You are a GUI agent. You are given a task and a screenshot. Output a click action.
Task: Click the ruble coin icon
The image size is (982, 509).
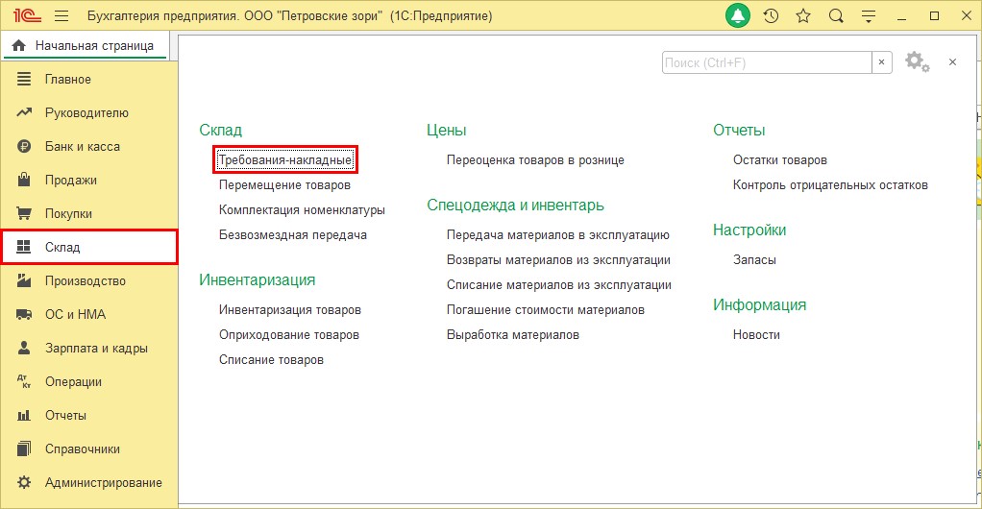[x=24, y=147]
